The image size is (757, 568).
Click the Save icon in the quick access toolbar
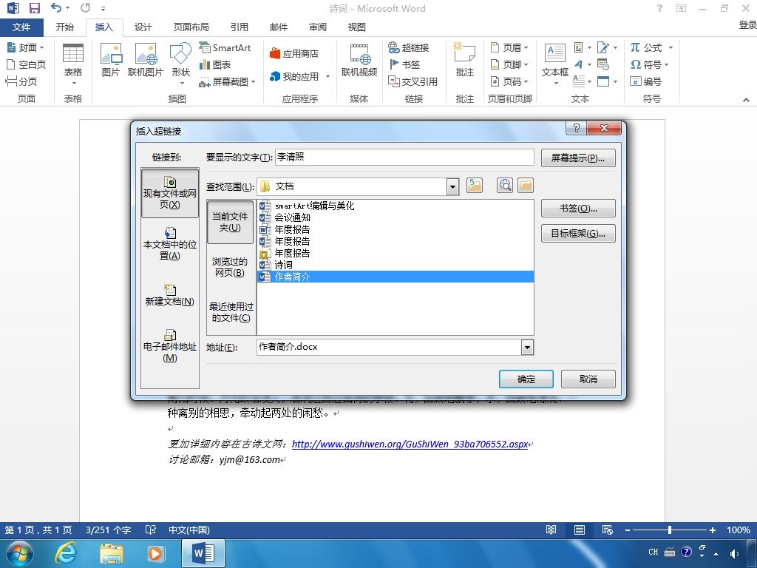tap(35, 8)
